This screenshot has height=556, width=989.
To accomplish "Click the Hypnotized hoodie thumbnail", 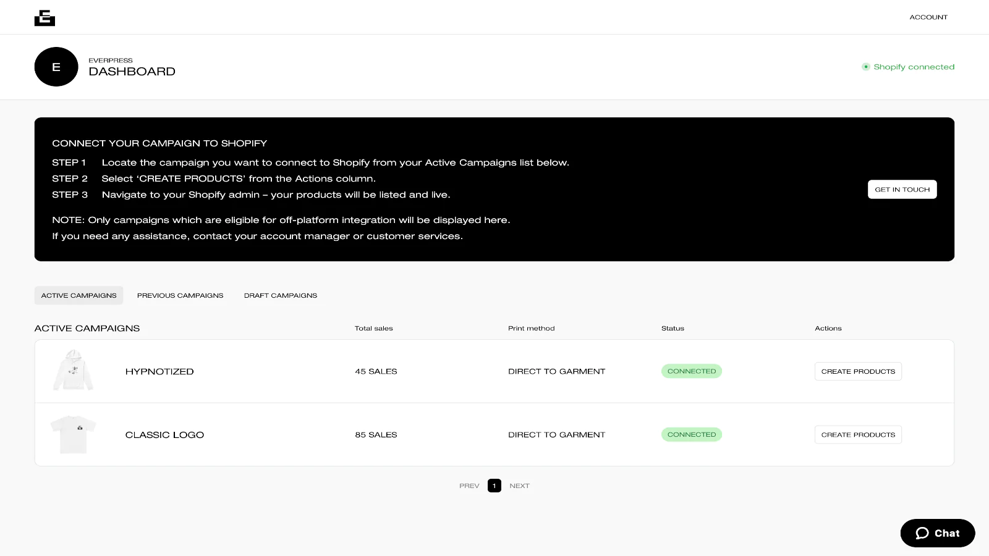I will pos(74,371).
